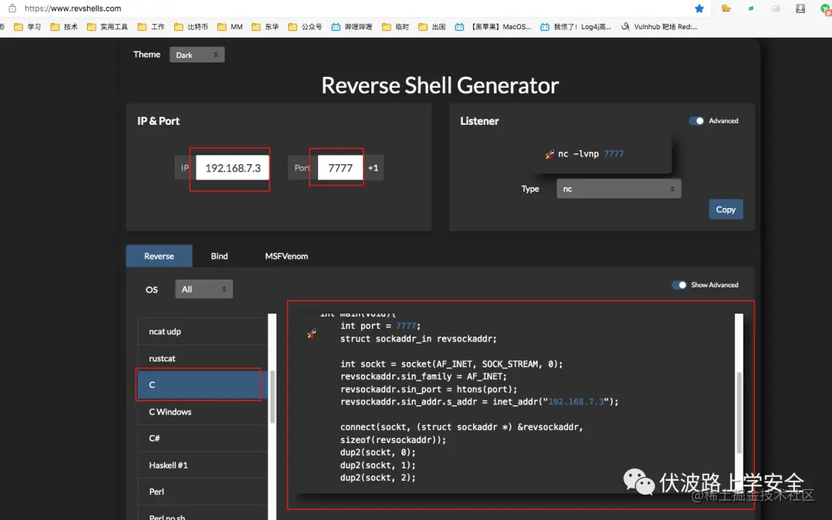Open the 实用工具 bookmark folder
Screen dimensions: 832x520
(x=107, y=26)
